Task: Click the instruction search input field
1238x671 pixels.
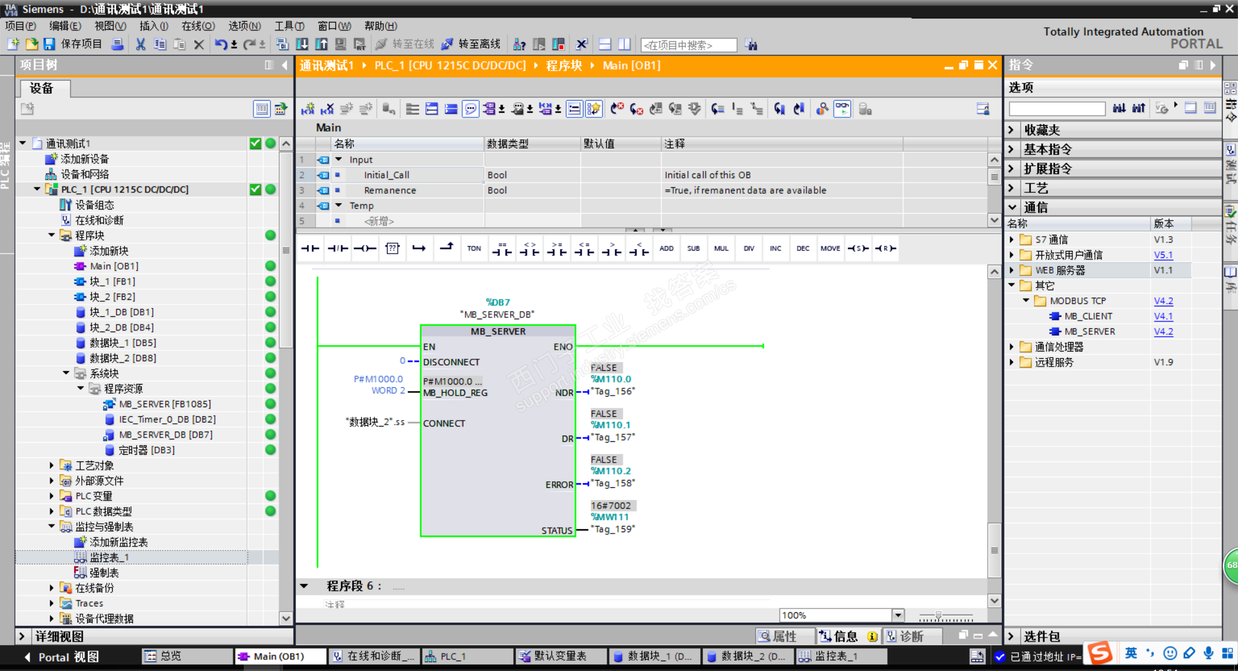Action: click(1057, 108)
